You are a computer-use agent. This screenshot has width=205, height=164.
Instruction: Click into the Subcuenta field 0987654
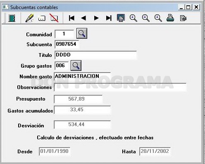click(67, 44)
